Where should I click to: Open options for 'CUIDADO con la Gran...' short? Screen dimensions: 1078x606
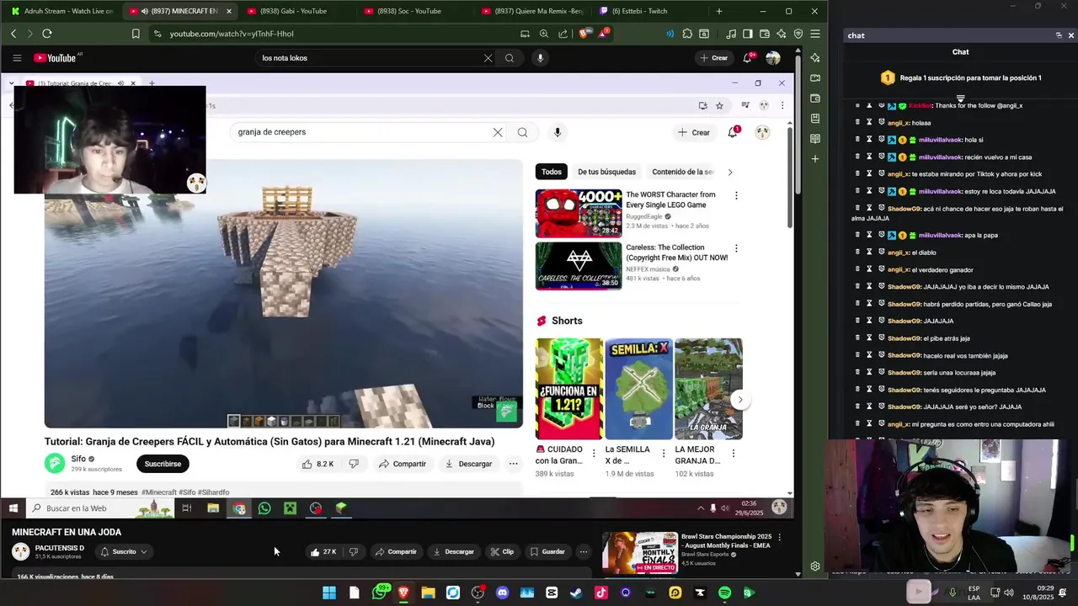point(594,453)
